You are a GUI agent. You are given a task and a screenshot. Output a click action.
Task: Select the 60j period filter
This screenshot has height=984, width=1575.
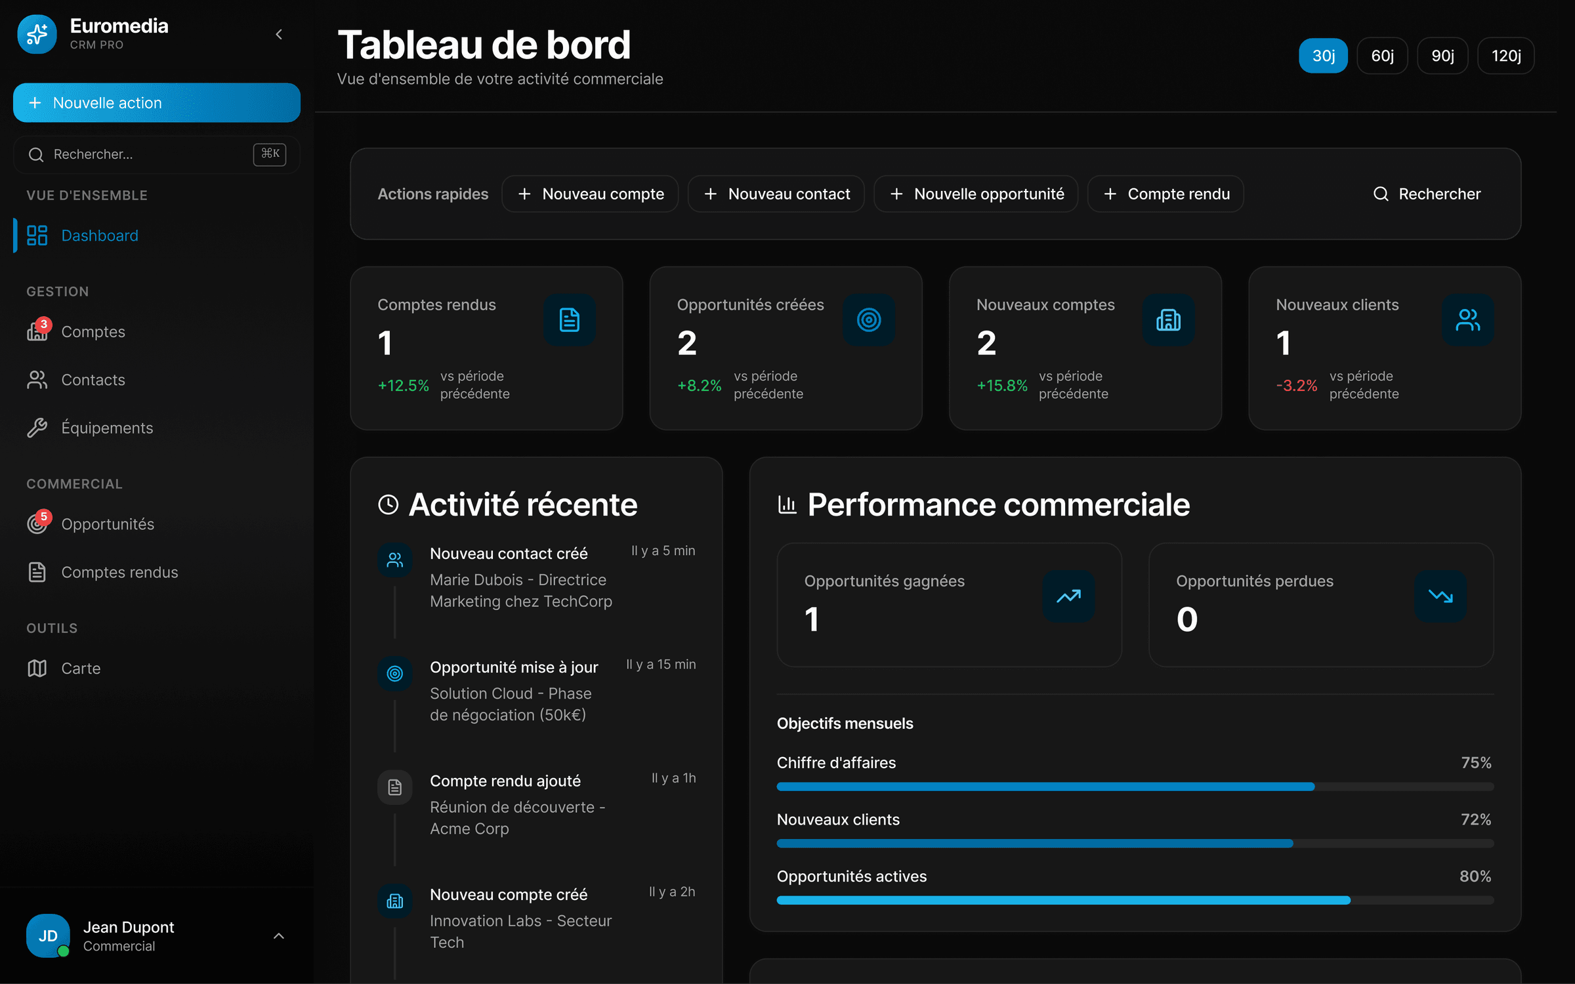click(1382, 56)
